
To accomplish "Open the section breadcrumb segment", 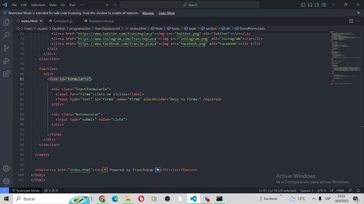I will [x=211, y=29].
